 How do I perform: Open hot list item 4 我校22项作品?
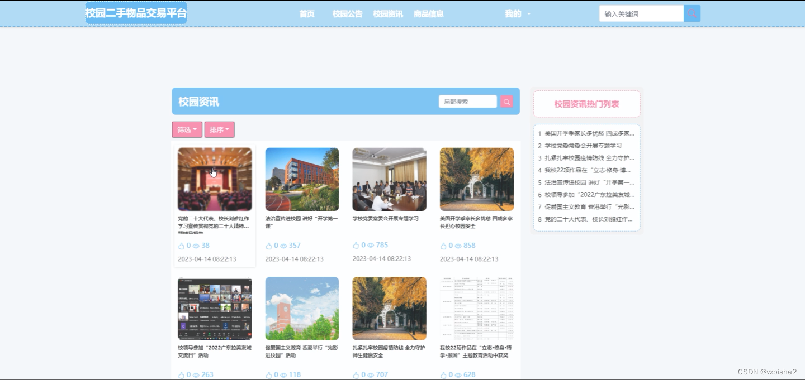click(586, 170)
